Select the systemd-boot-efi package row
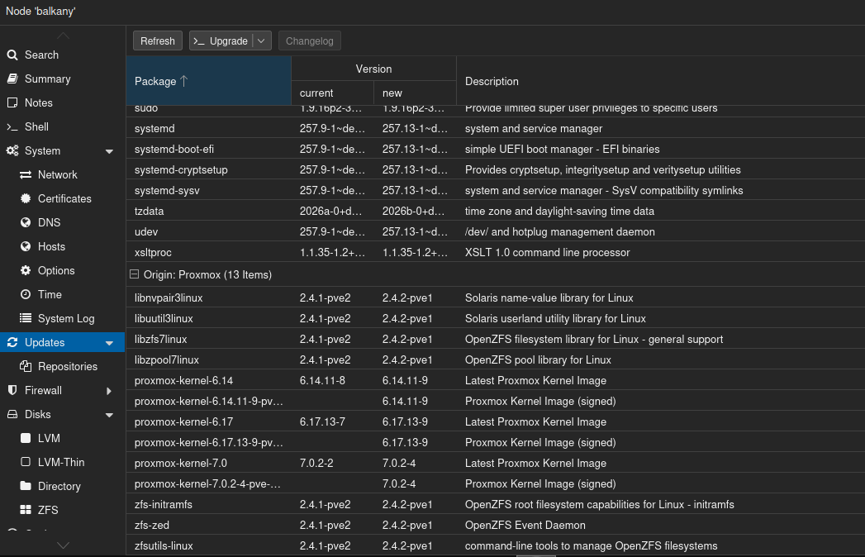Viewport: 865px width, 557px height. [496, 149]
